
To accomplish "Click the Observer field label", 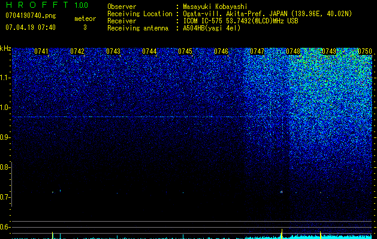I will pyautogui.click(x=122, y=7).
